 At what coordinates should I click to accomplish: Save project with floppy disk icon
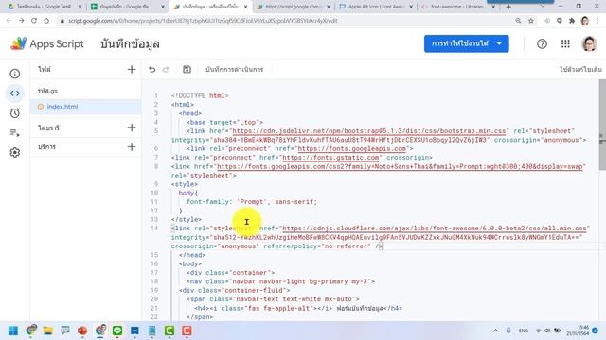pyautogui.click(x=187, y=69)
